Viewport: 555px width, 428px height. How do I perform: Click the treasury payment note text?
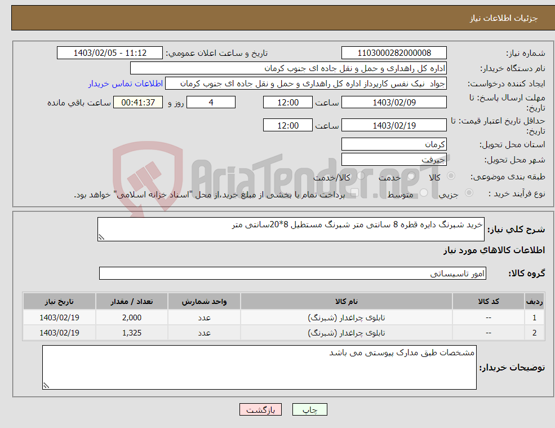(x=210, y=195)
